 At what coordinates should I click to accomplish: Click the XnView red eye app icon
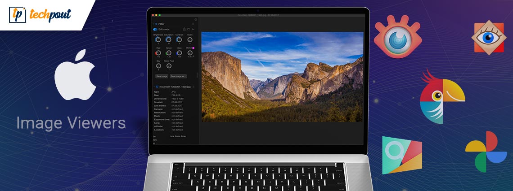click(397, 37)
